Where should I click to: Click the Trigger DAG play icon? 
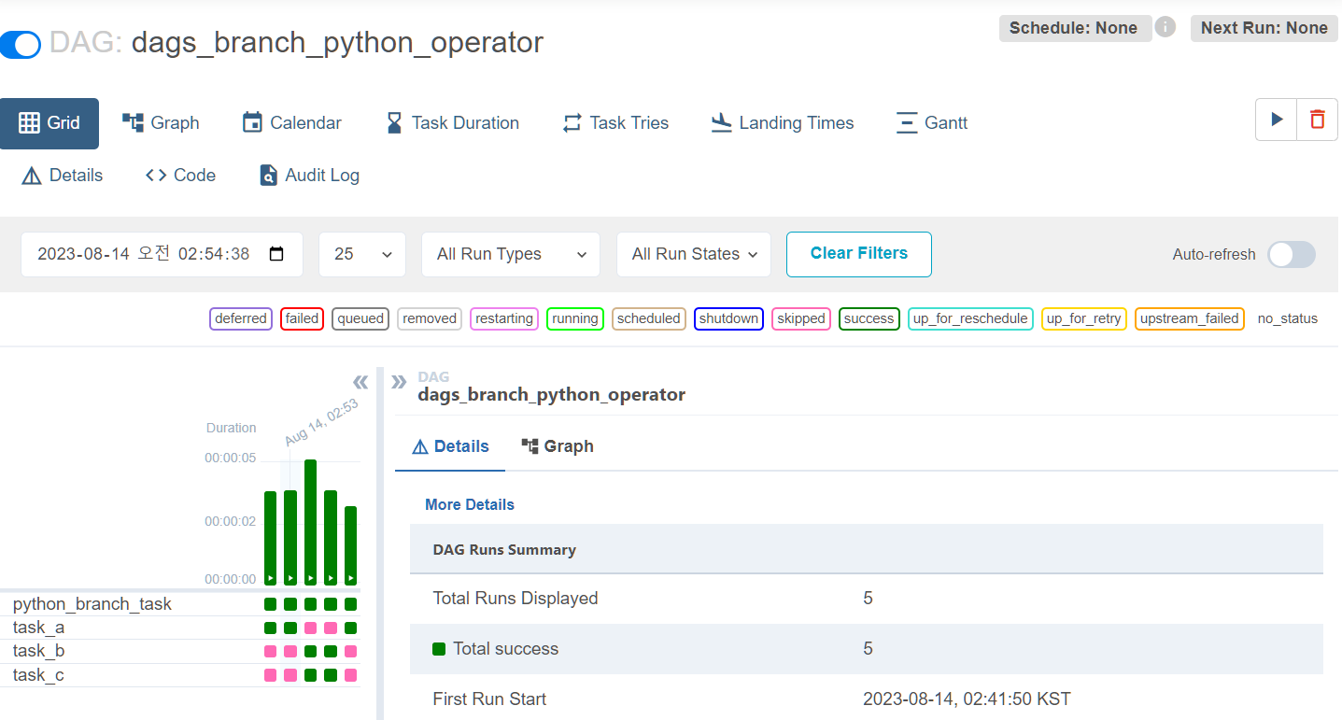[x=1277, y=120]
